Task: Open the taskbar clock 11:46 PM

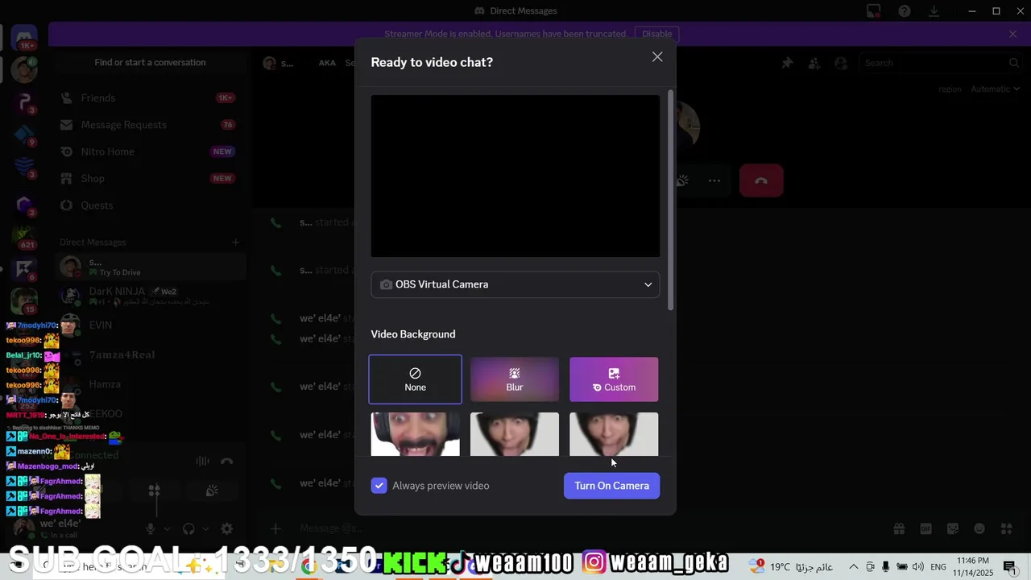Action: pos(975,567)
